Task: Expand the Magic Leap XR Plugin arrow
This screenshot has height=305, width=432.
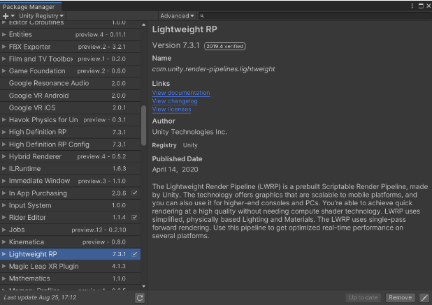Action: pos(4,266)
